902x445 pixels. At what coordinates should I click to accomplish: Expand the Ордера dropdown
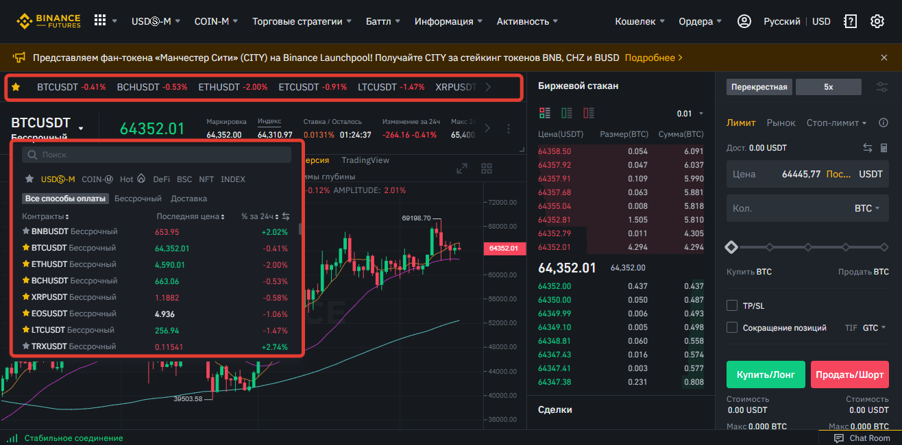pyautogui.click(x=700, y=21)
